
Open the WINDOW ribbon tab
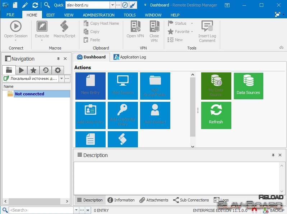153,15
